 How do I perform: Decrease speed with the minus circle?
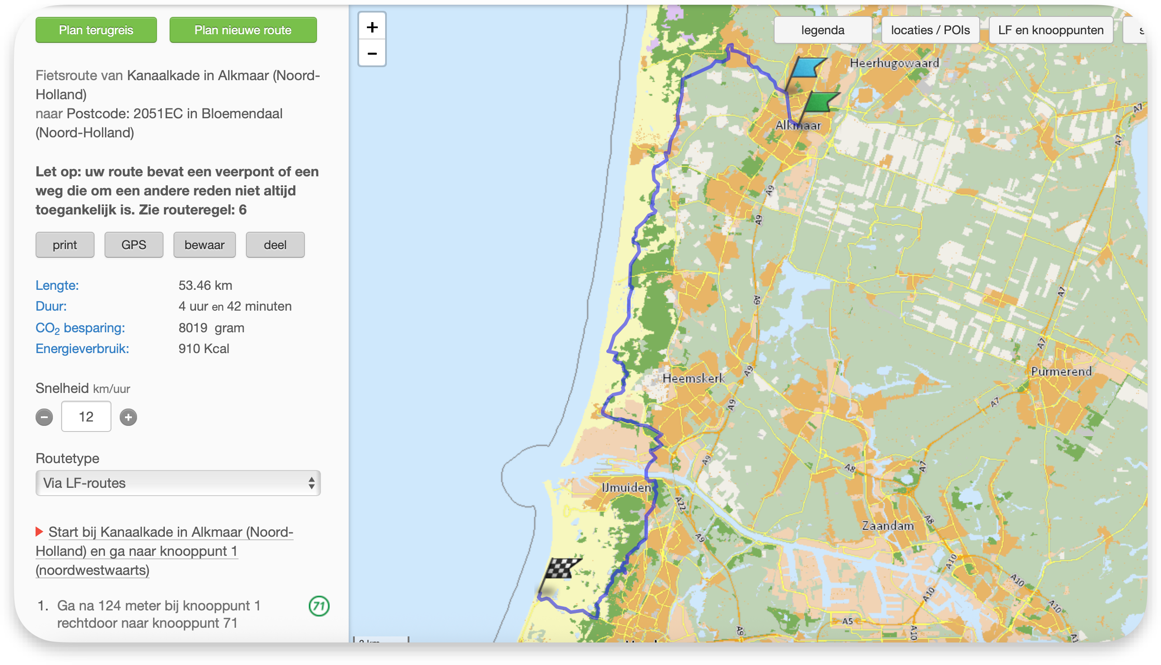tap(44, 417)
